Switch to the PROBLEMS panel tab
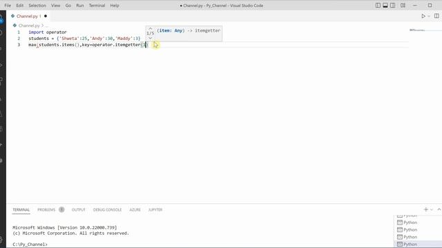This screenshot has height=248, width=442. pos(46,209)
